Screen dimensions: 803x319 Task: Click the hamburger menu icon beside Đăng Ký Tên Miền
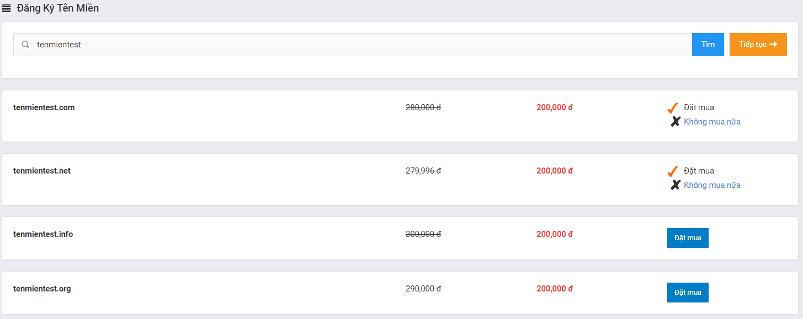pos(7,9)
